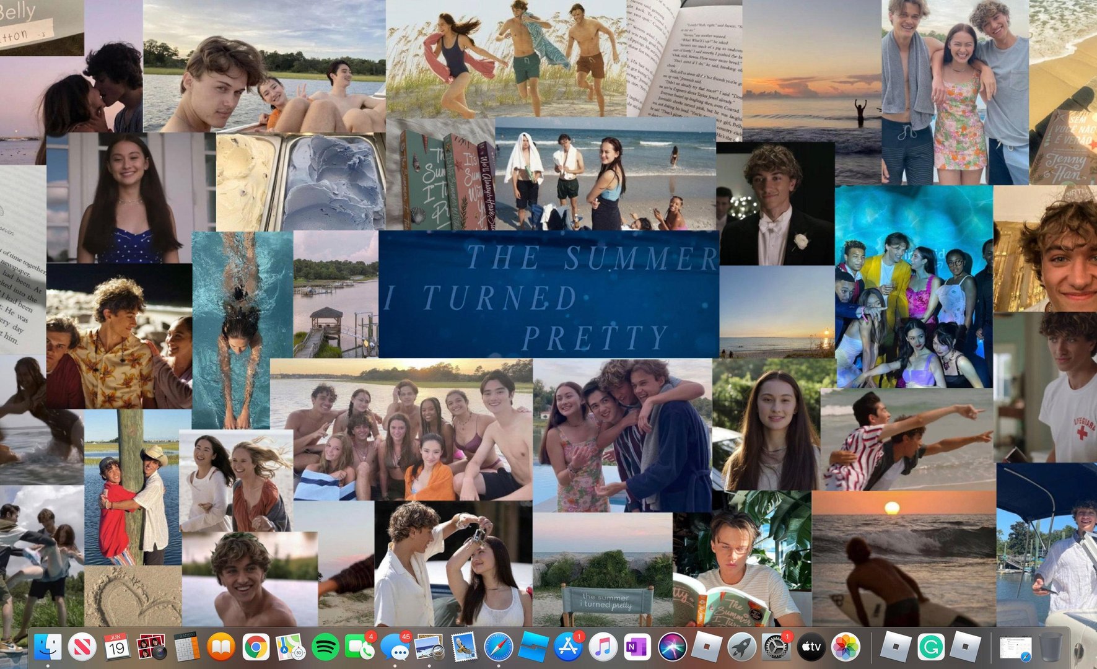
Task: Open the Photos app
Action: pyautogui.click(x=846, y=648)
